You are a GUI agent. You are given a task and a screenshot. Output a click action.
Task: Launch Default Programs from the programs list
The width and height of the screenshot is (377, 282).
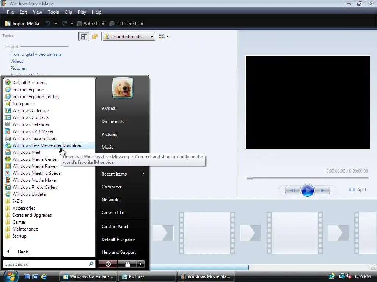[x=50, y=83]
